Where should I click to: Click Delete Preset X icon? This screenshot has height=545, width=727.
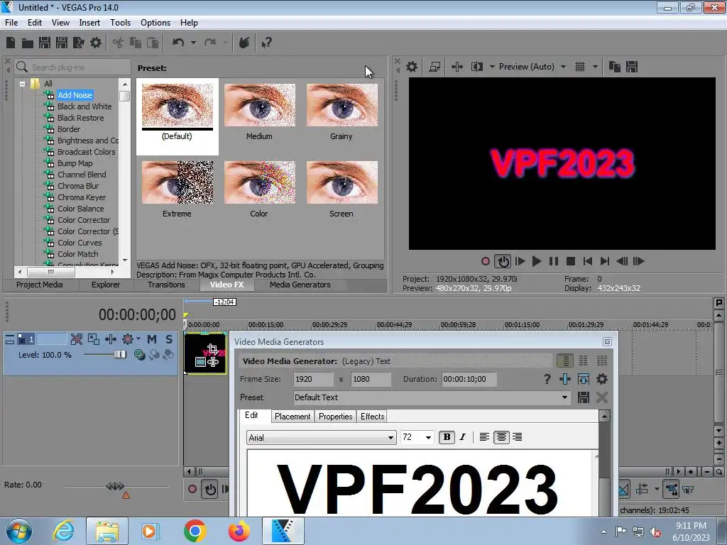click(x=602, y=397)
